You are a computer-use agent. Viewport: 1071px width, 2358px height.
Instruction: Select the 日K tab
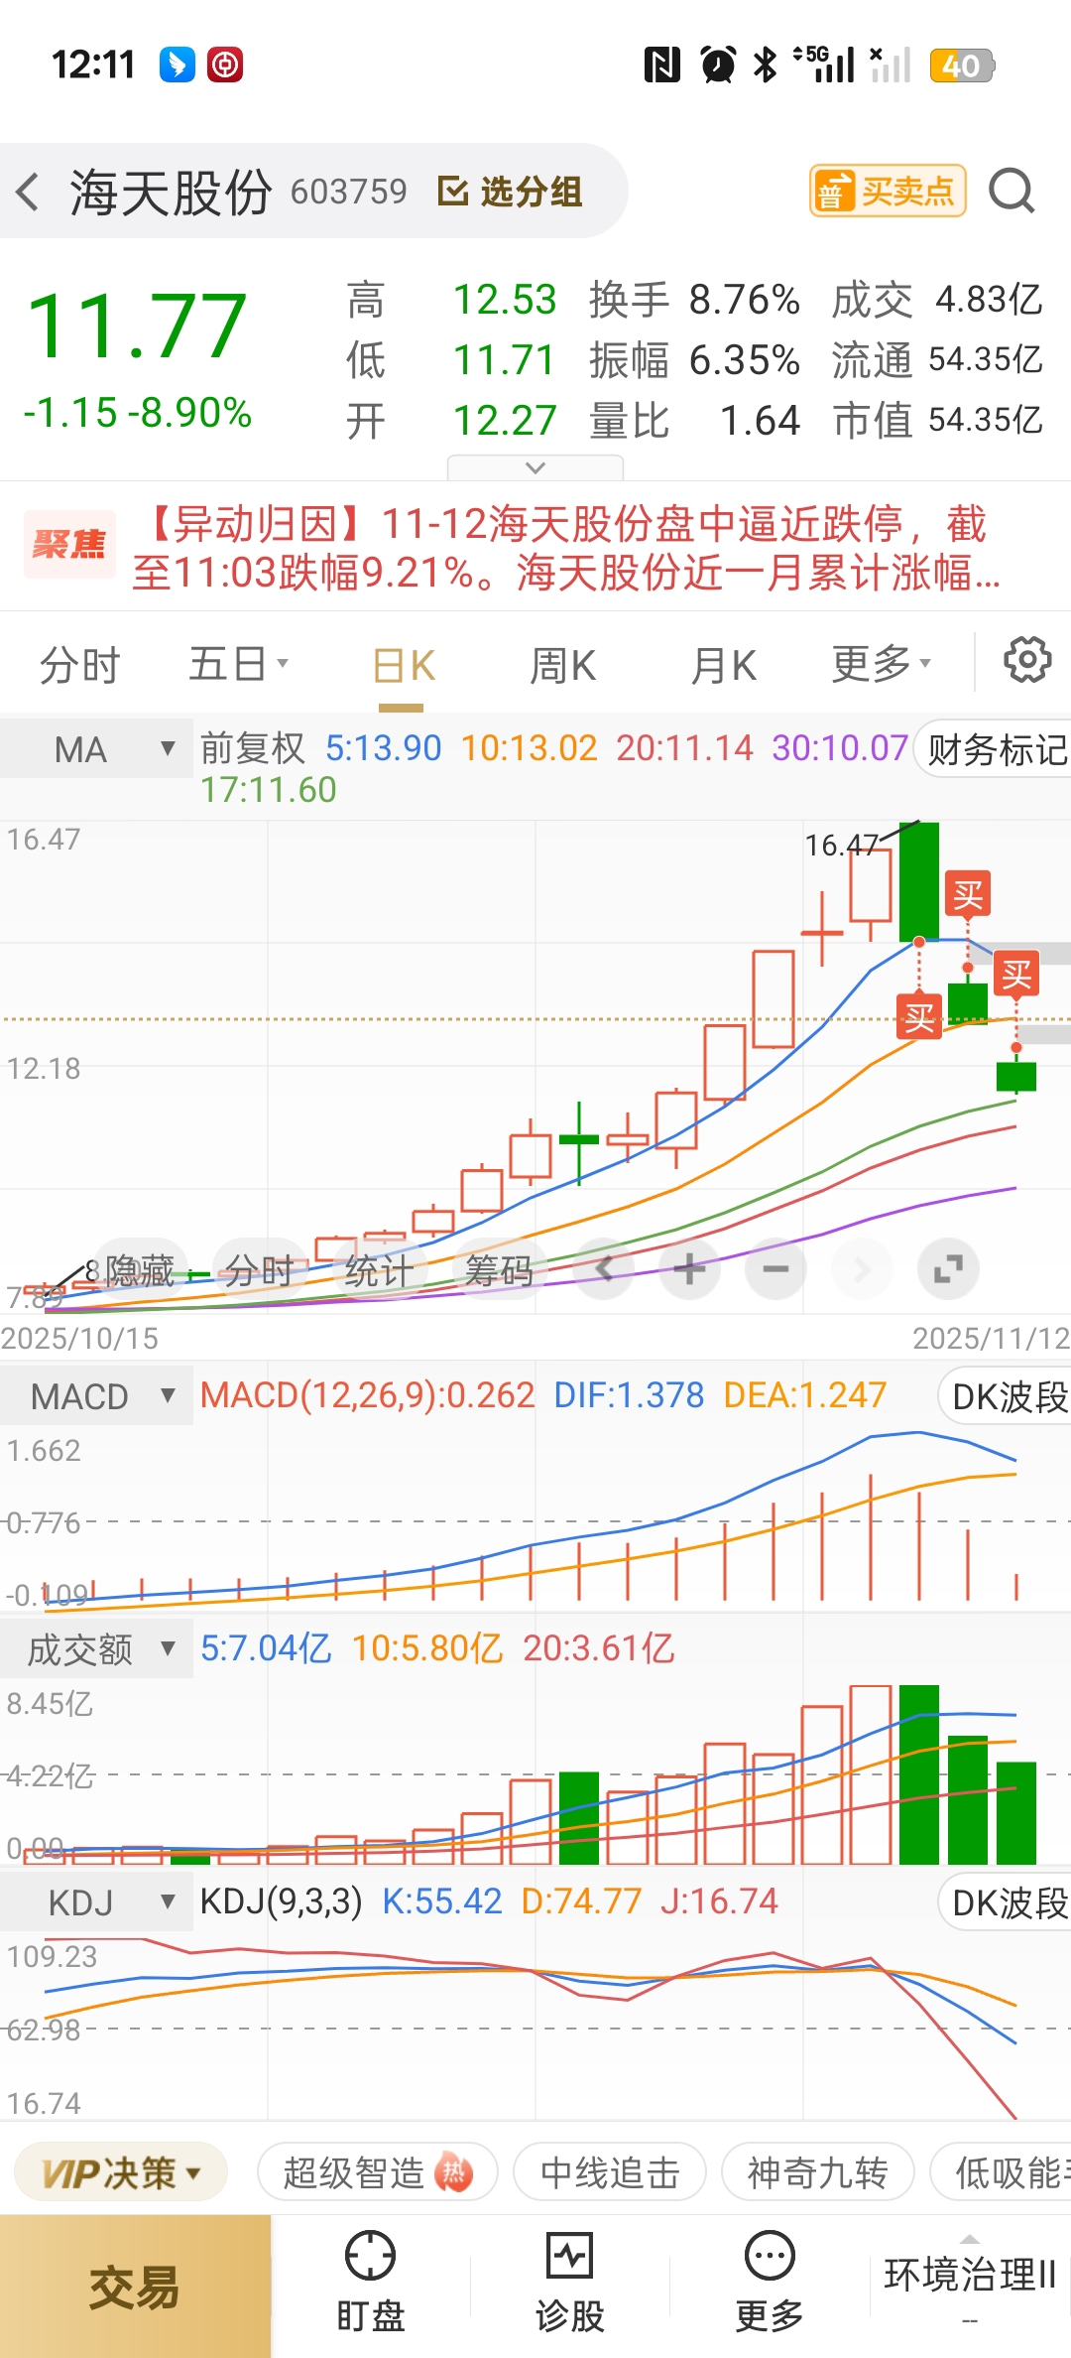403,666
